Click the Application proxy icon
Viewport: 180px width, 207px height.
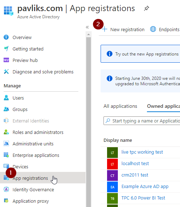click(x=6, y=201)
